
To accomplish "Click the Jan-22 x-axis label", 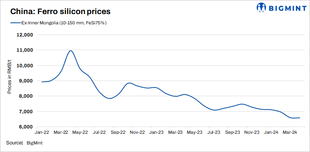I will (x=41, y=133).
